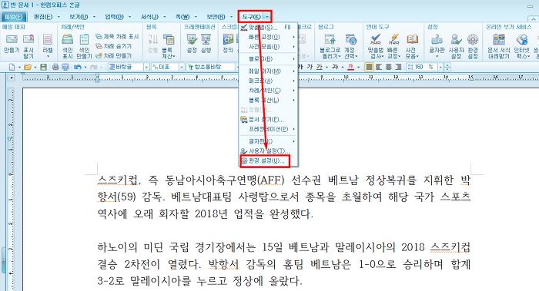
Task: Click 제목 차례 표시 in ribbon
Action: point(117,36)
